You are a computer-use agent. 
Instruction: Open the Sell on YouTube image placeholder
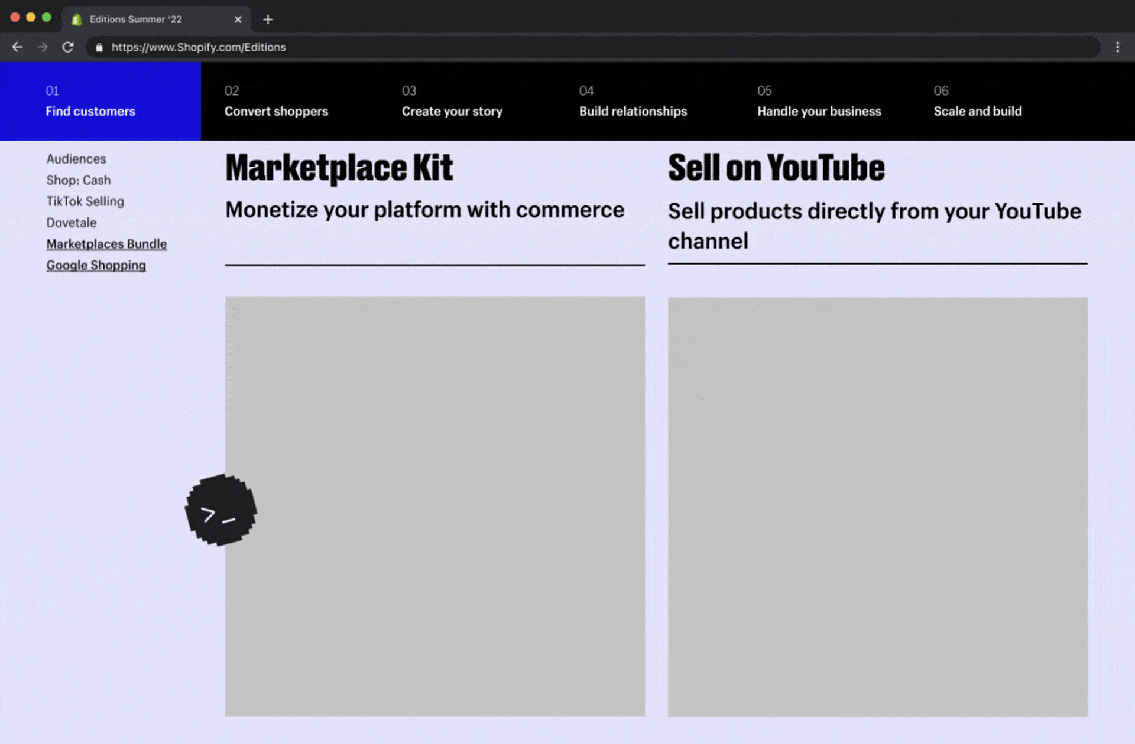tap(878, 507)
